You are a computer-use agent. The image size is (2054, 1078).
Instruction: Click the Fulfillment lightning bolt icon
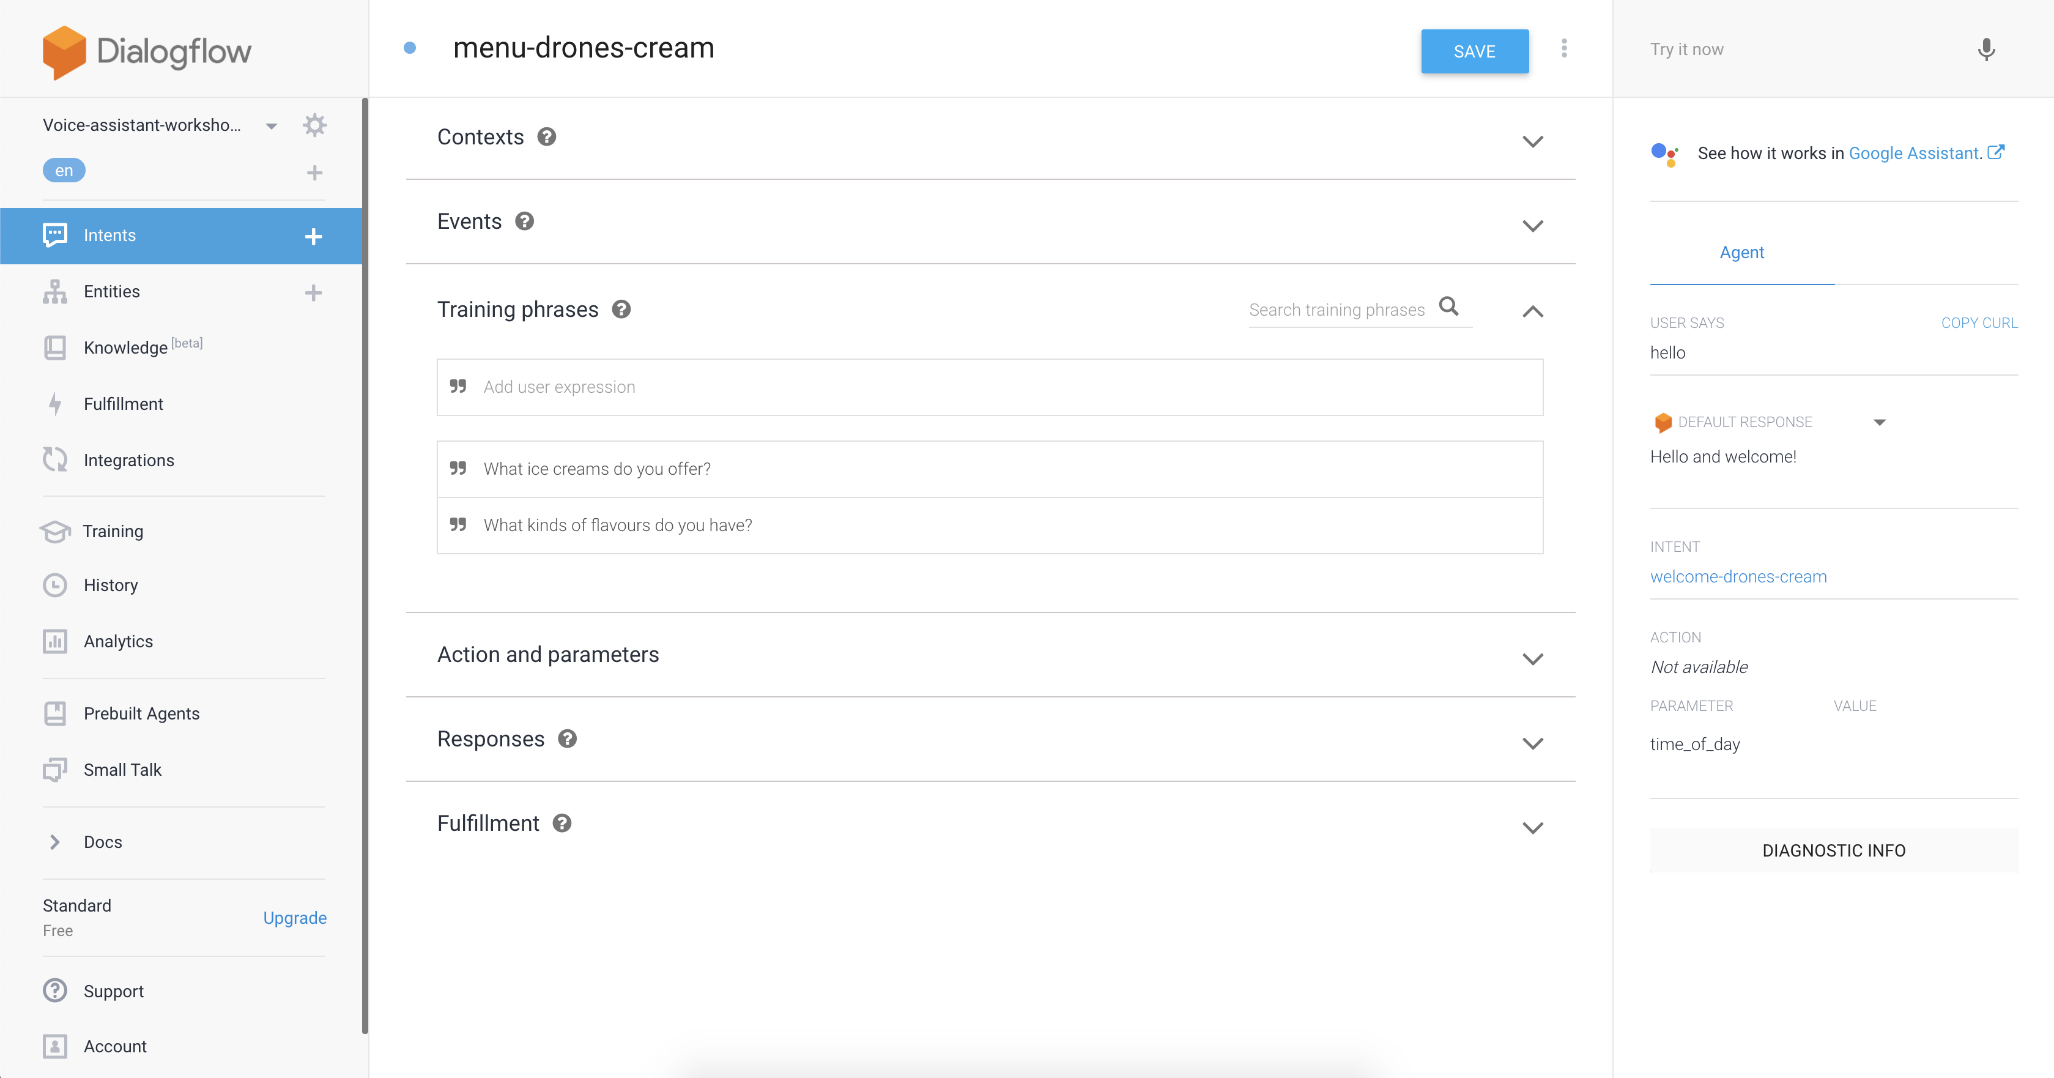coord(55,403)
